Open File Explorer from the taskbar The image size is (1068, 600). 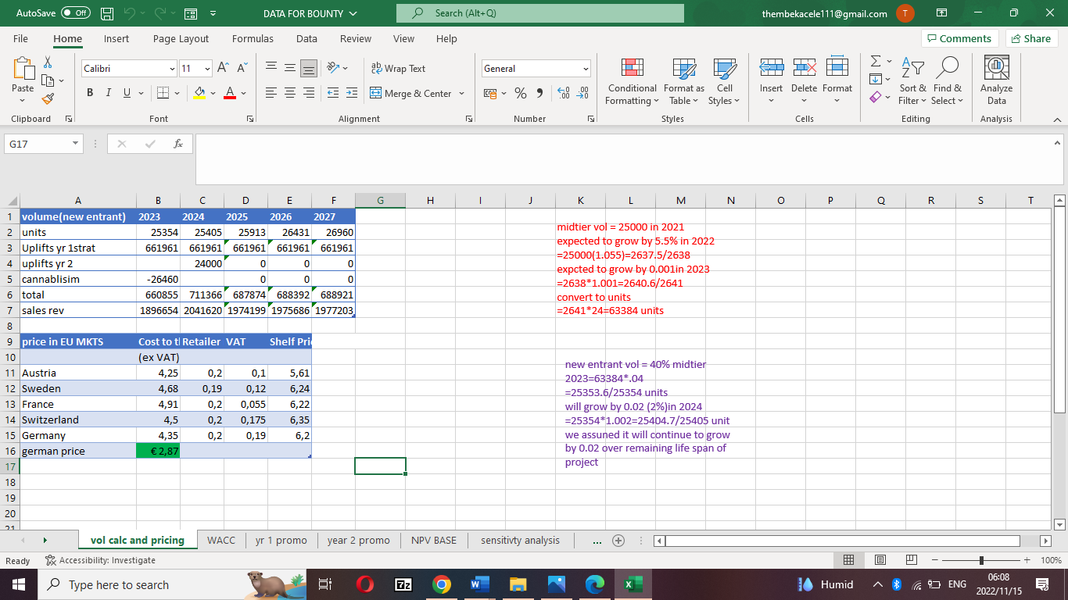click(519, 584)
